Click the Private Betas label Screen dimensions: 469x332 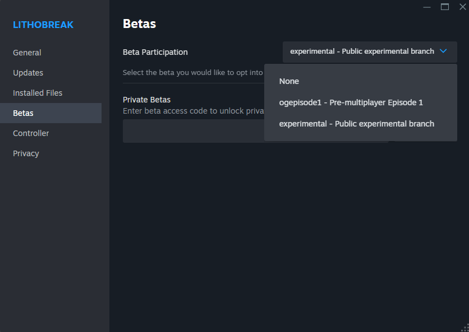coord(146,100)
